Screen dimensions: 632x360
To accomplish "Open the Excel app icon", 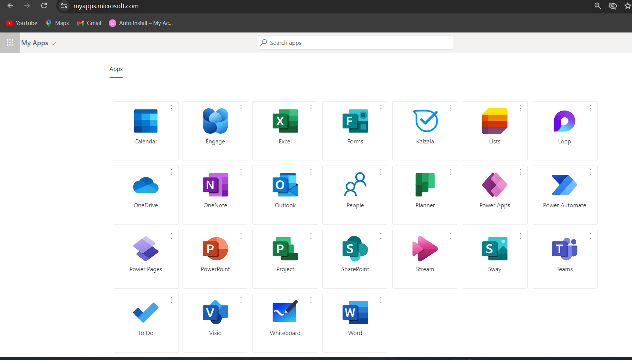I will pos(285,121).
